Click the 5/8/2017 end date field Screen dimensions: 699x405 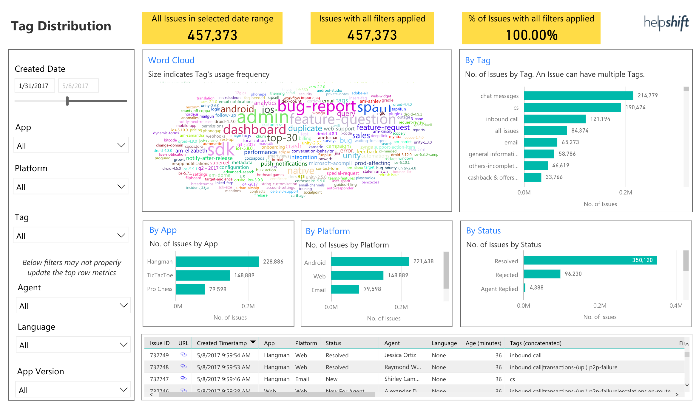tap(78, 85)
